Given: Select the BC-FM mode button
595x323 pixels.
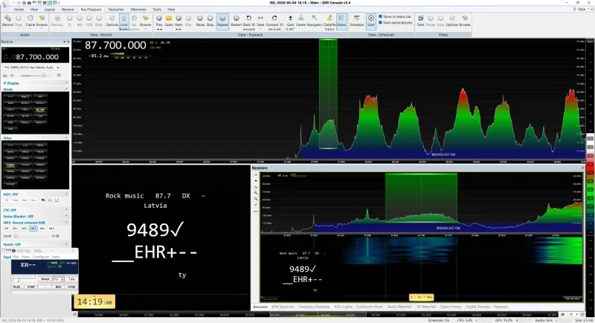Looking at the screenshot, I should tap(40, 110).
